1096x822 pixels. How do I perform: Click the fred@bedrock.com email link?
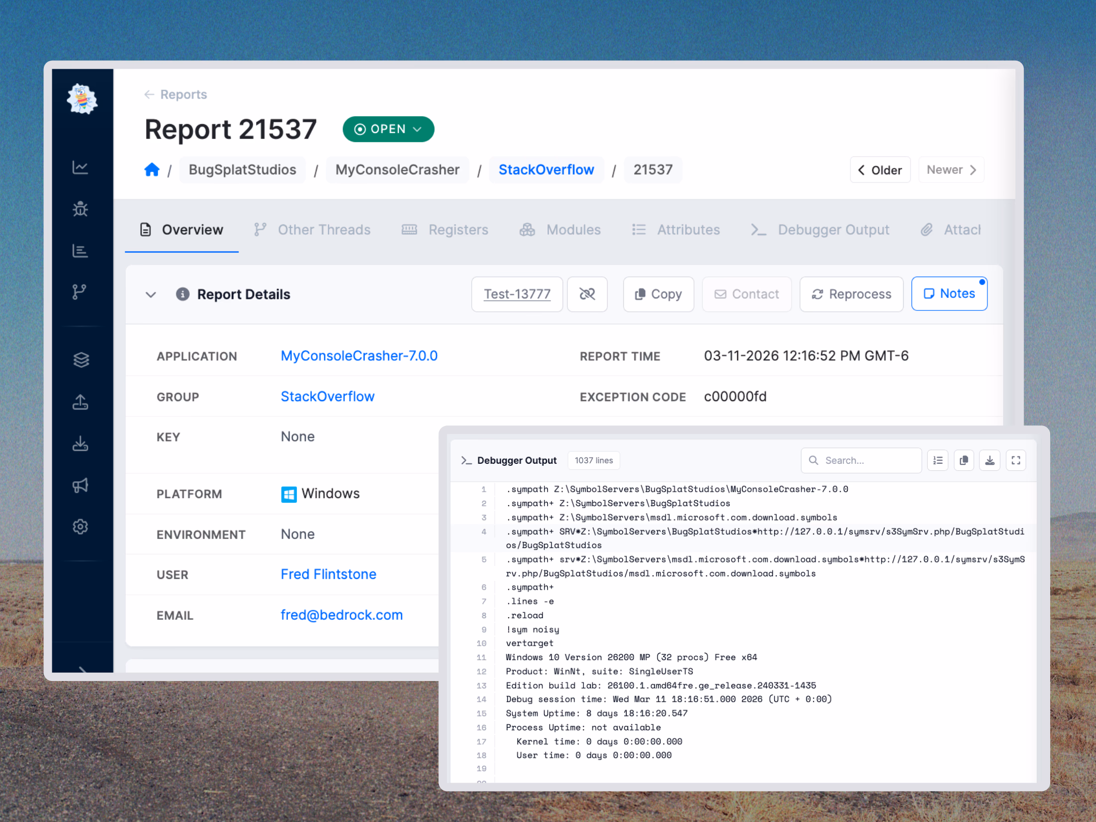tap(342, 615)
